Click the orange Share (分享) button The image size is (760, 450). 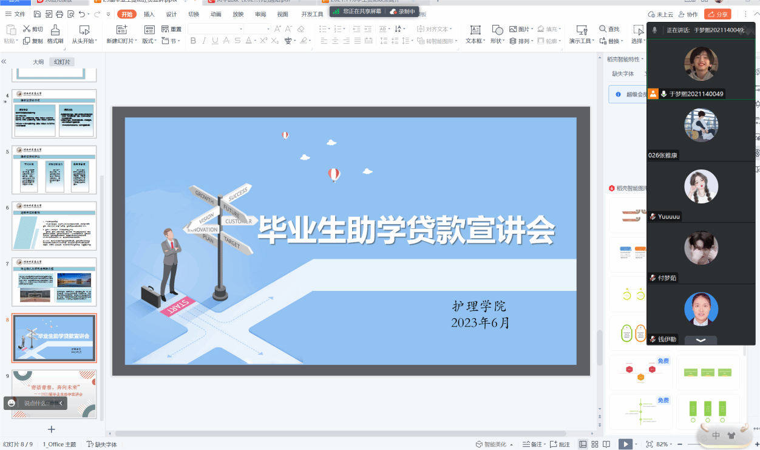pos(718,14)
